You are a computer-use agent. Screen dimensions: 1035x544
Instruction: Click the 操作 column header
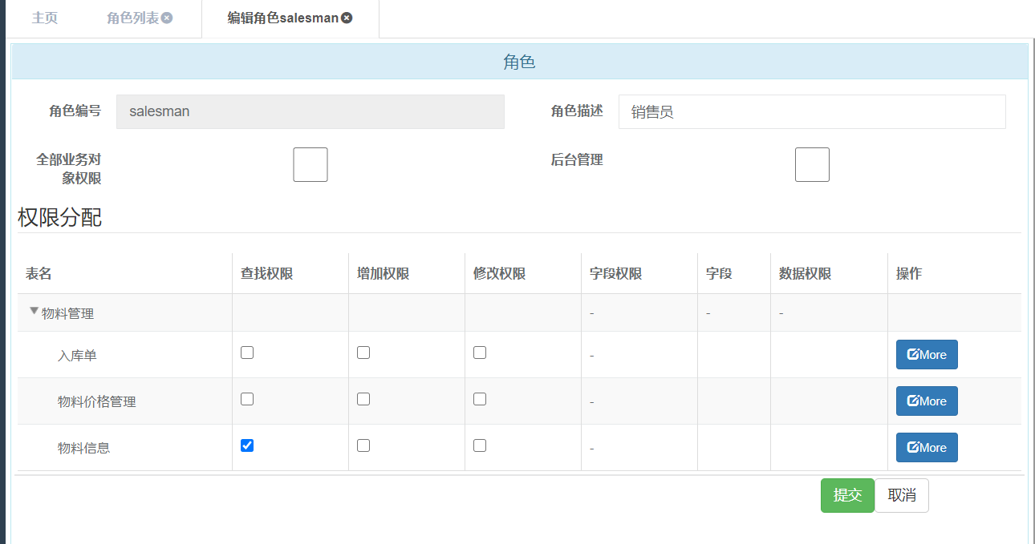[x=909, y=274]
